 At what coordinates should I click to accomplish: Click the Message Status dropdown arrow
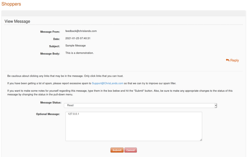[x=215, y=105]
